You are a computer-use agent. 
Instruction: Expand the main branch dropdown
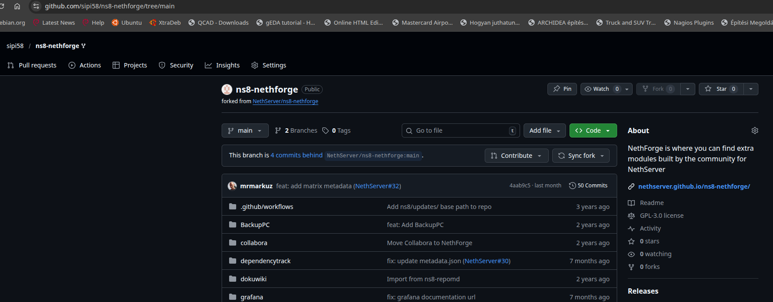(x=245, y=130)
